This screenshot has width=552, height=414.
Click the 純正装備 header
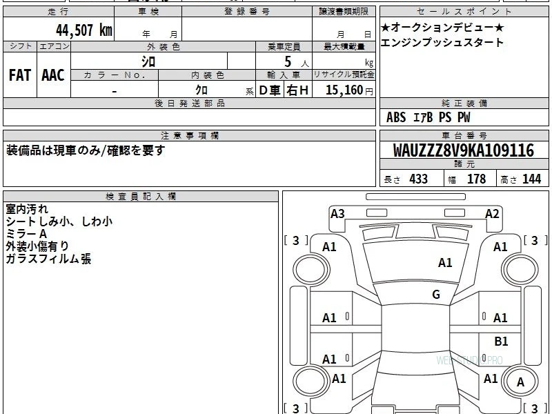[x=464, y=103]
